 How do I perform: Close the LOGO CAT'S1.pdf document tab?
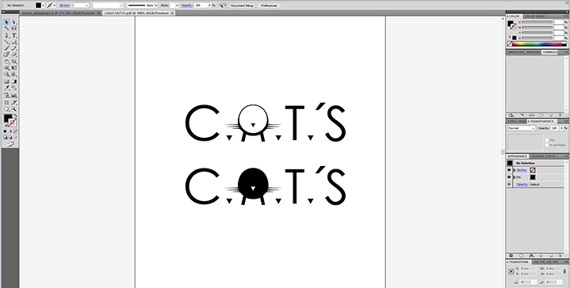pos(172,13)
